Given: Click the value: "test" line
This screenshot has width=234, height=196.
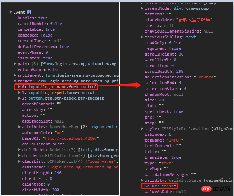Looking at the screenshot, I should pos(160,186).
